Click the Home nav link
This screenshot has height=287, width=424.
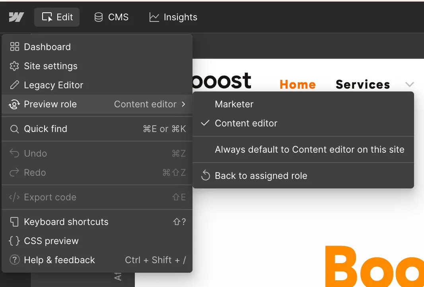[298, 85]
